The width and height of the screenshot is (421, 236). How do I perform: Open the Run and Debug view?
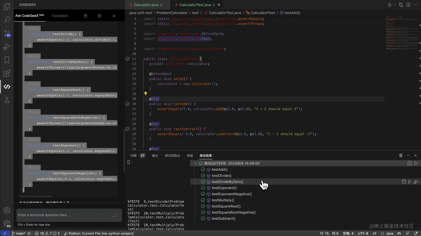[x=7, y=46]
